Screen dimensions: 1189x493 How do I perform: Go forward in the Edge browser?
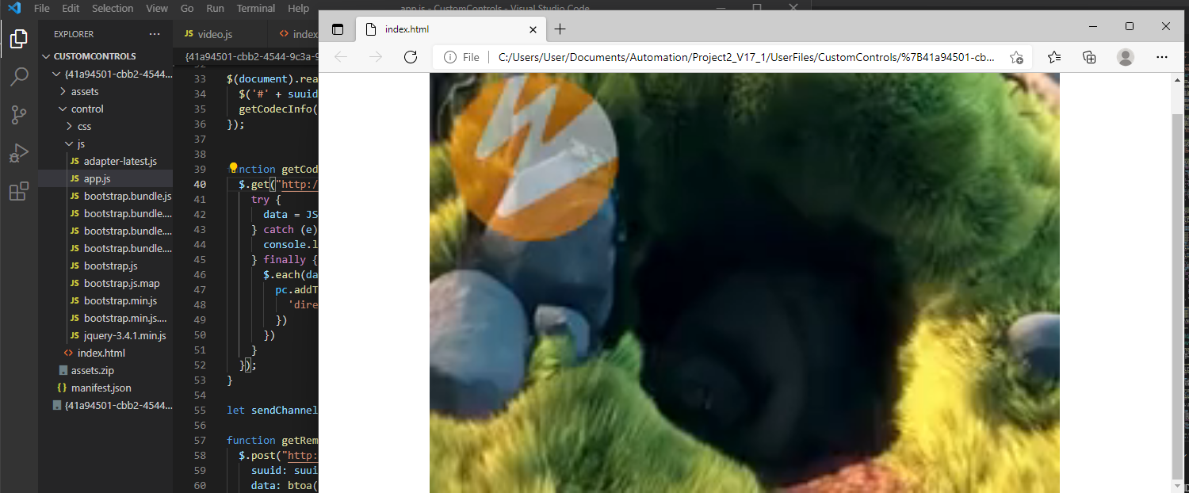click(x=376, y=57)
